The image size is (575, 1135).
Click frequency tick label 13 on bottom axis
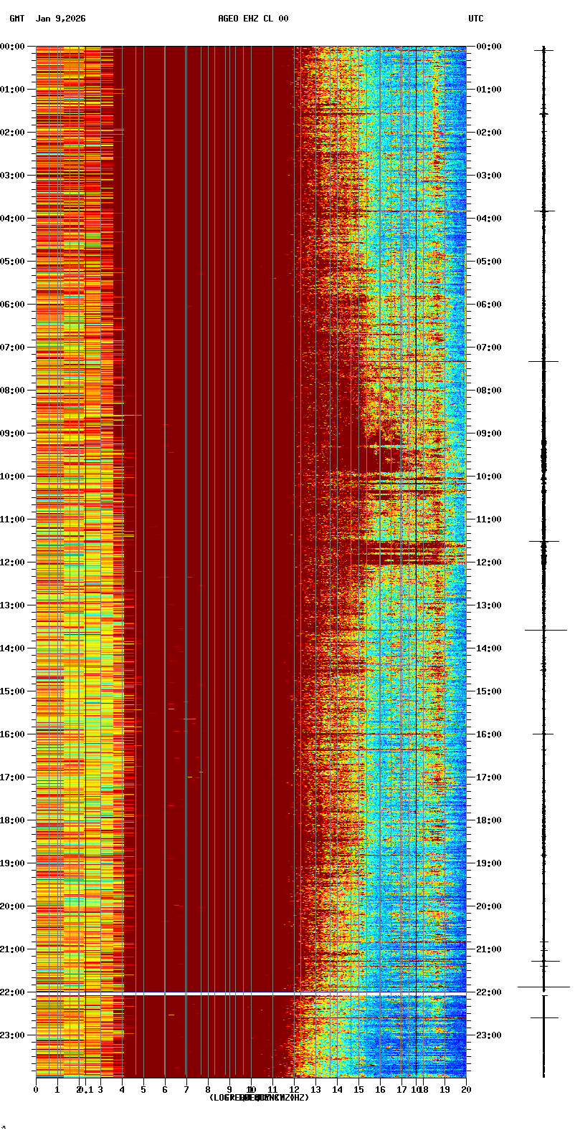click(x=315, y=1090)
